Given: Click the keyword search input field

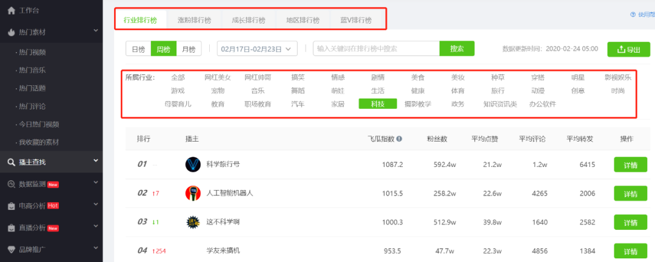Looking at the screenshot, I should (376, 49).
